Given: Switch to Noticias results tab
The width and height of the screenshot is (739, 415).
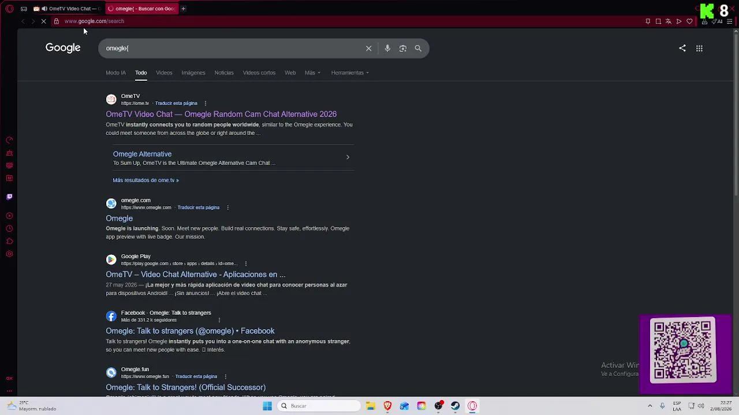Looking at the screenshot, I should (x=224, y=73).
